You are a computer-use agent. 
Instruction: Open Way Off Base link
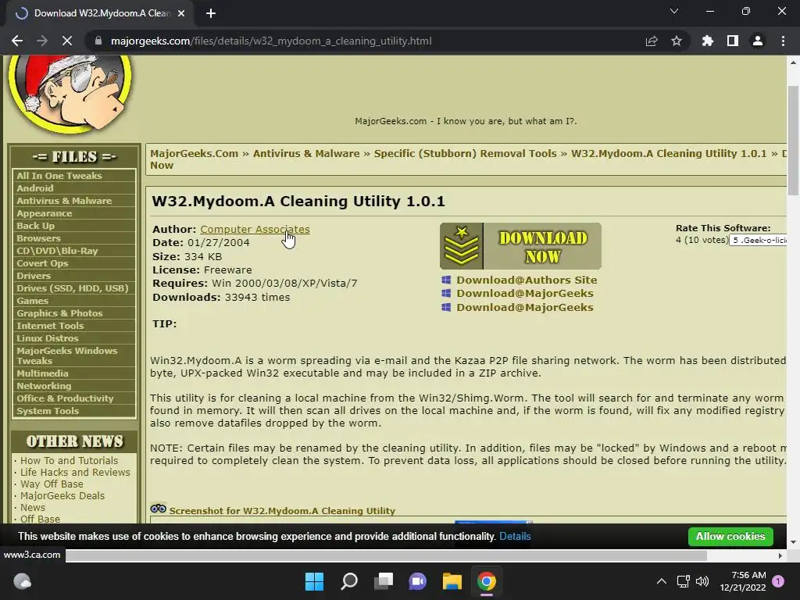tap(52, 484)
